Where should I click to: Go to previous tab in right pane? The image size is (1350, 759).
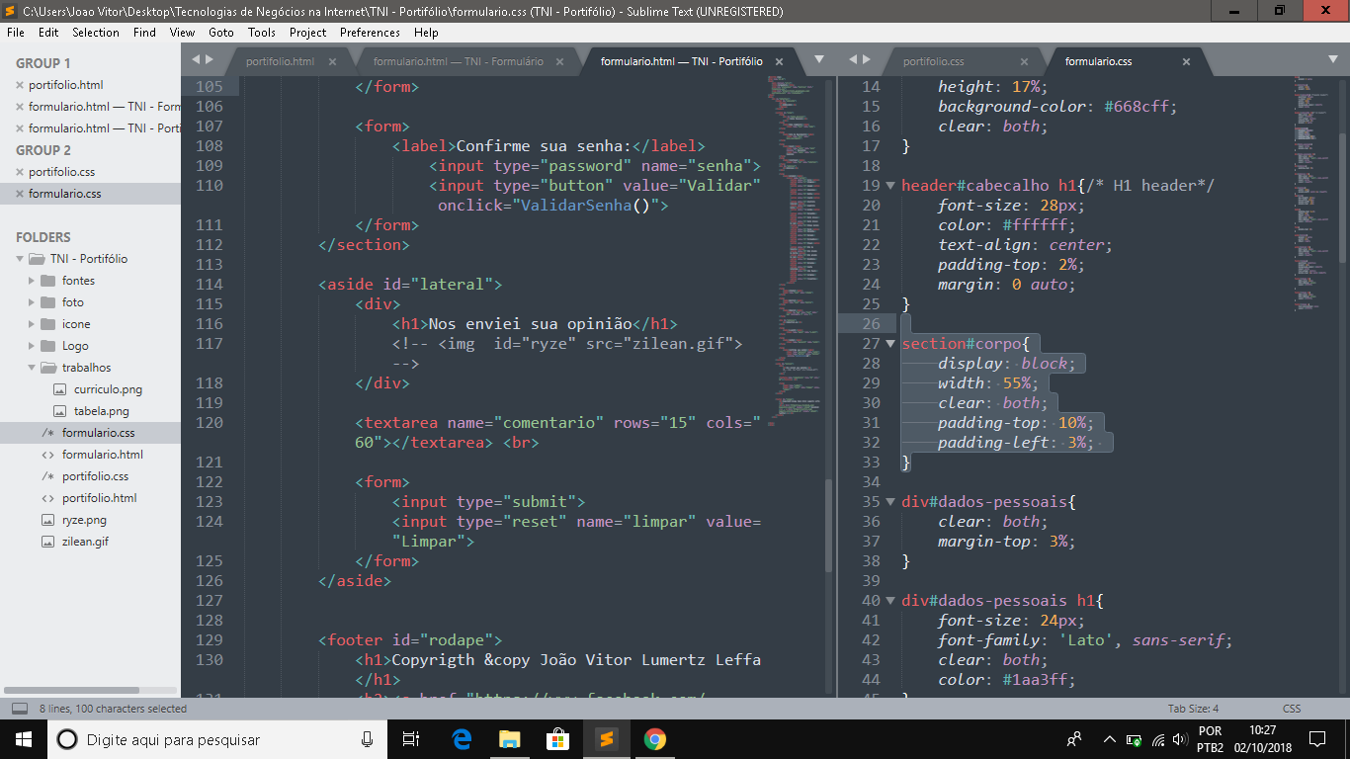tap(853, 59)
